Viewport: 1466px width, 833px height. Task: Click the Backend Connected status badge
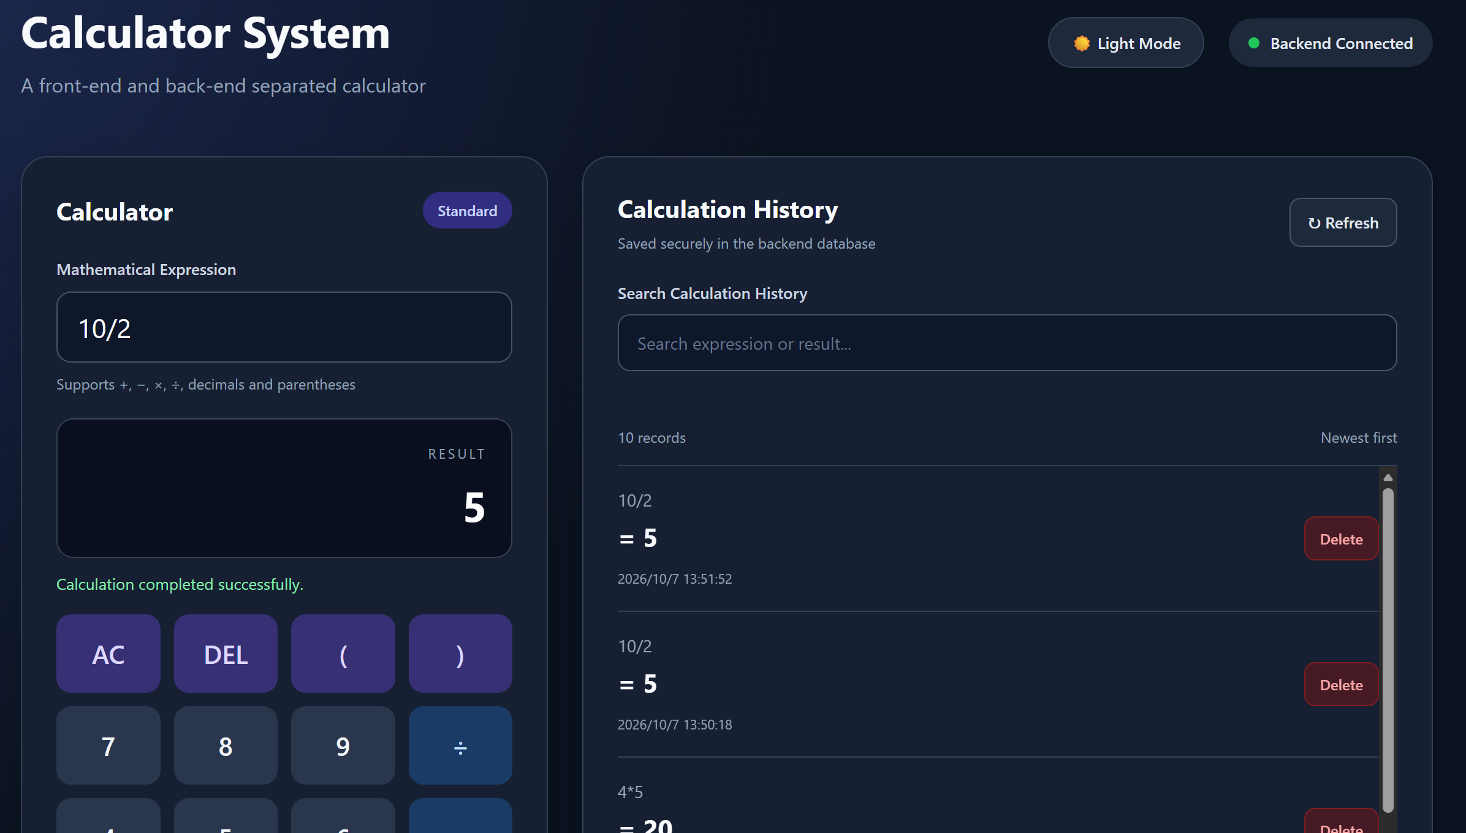[1330, 43]
